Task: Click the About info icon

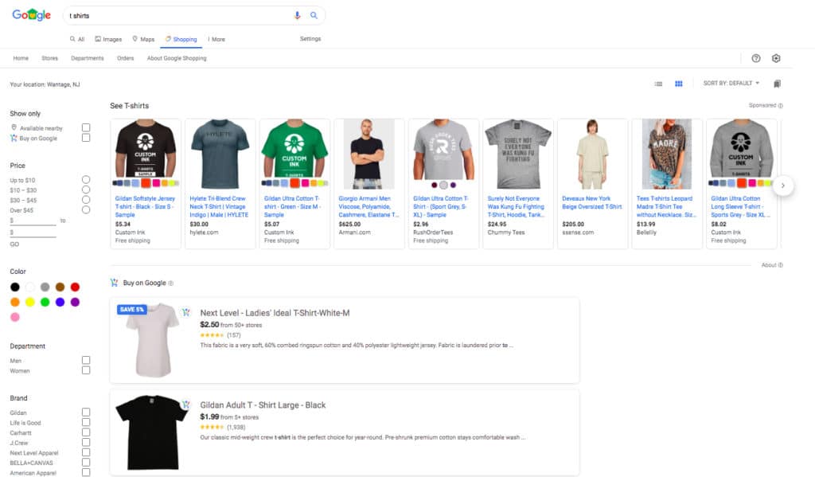Action: tap(780, 265)
